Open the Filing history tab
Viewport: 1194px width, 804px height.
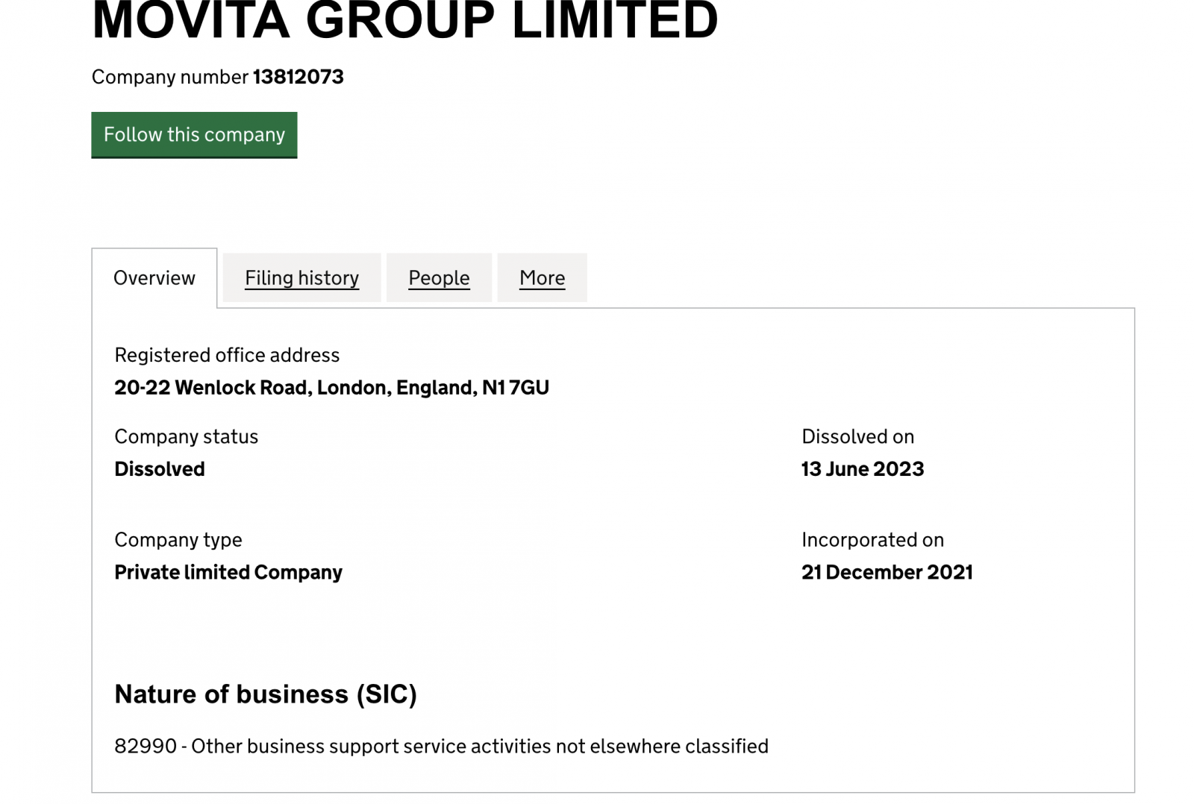pos(301,278)
